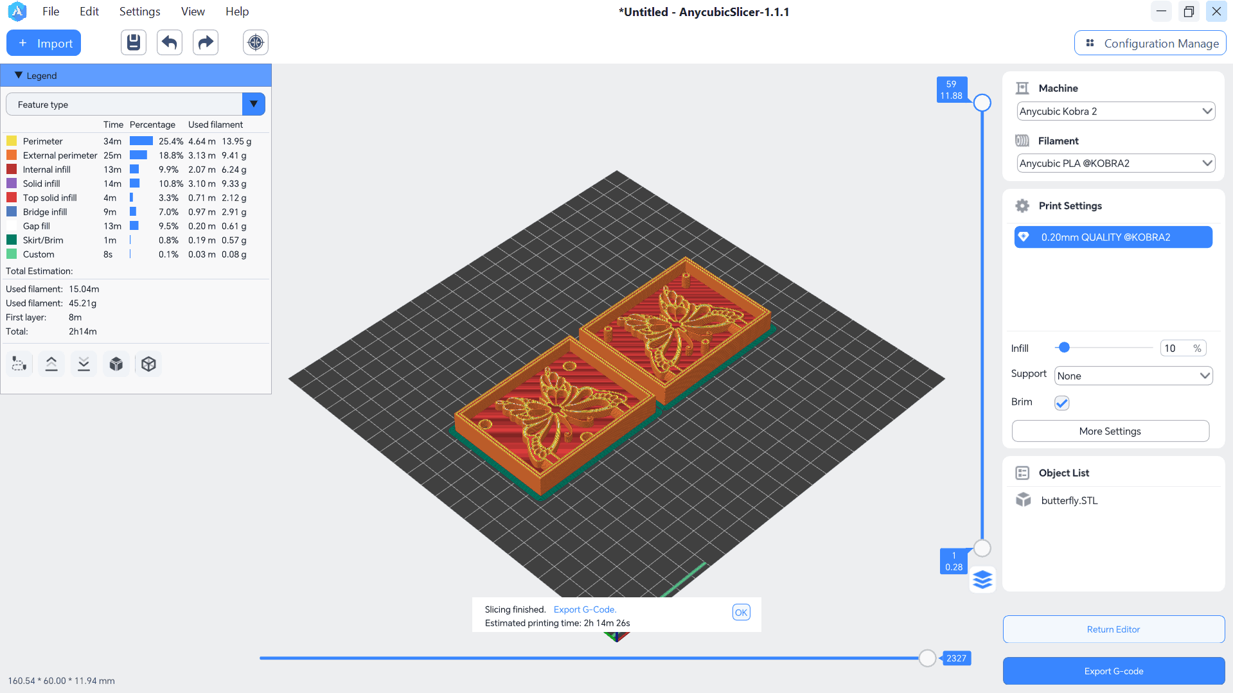Select the solid cube view icon
This screenshot has width=1233, height=693.
pyautogui.click(x=116, y=364)
